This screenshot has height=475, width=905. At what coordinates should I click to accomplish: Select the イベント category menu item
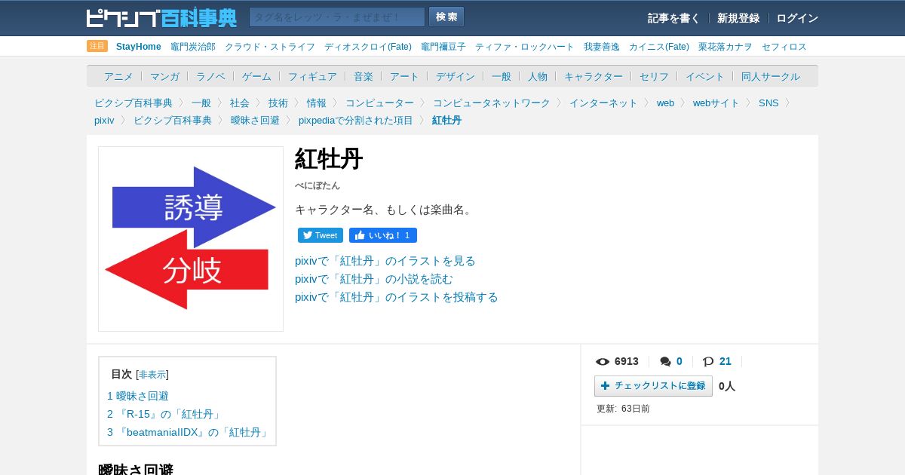tap(705, 76)
